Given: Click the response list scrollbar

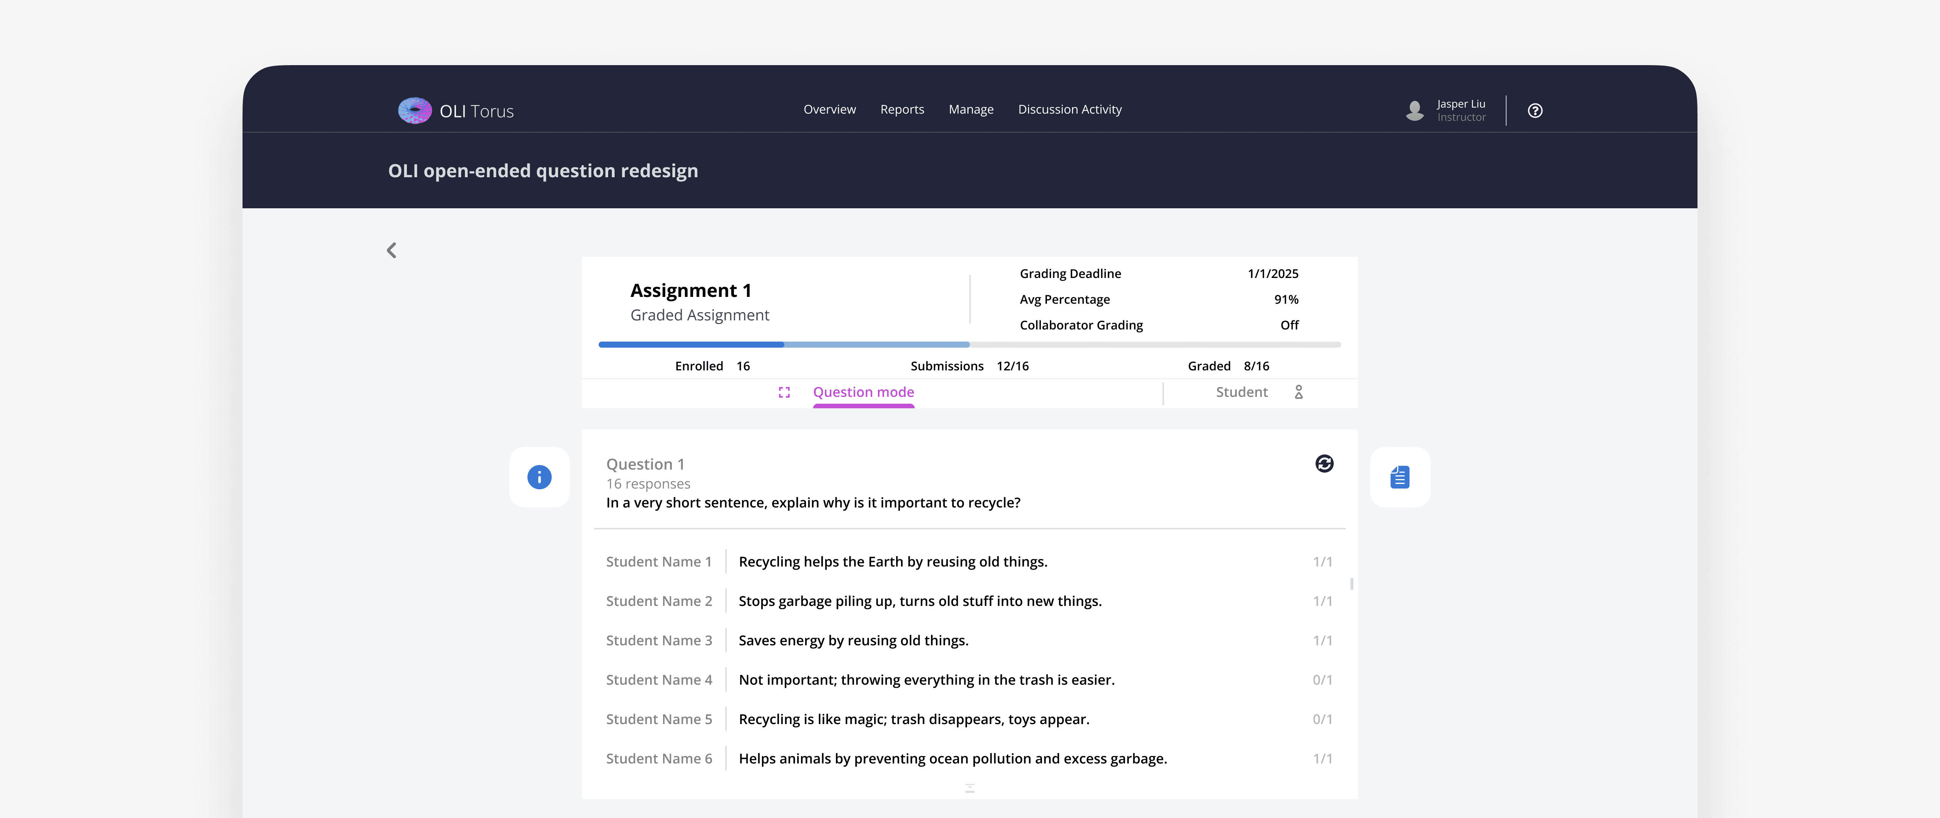Looking at the screenshot, I should point(1352,584).
